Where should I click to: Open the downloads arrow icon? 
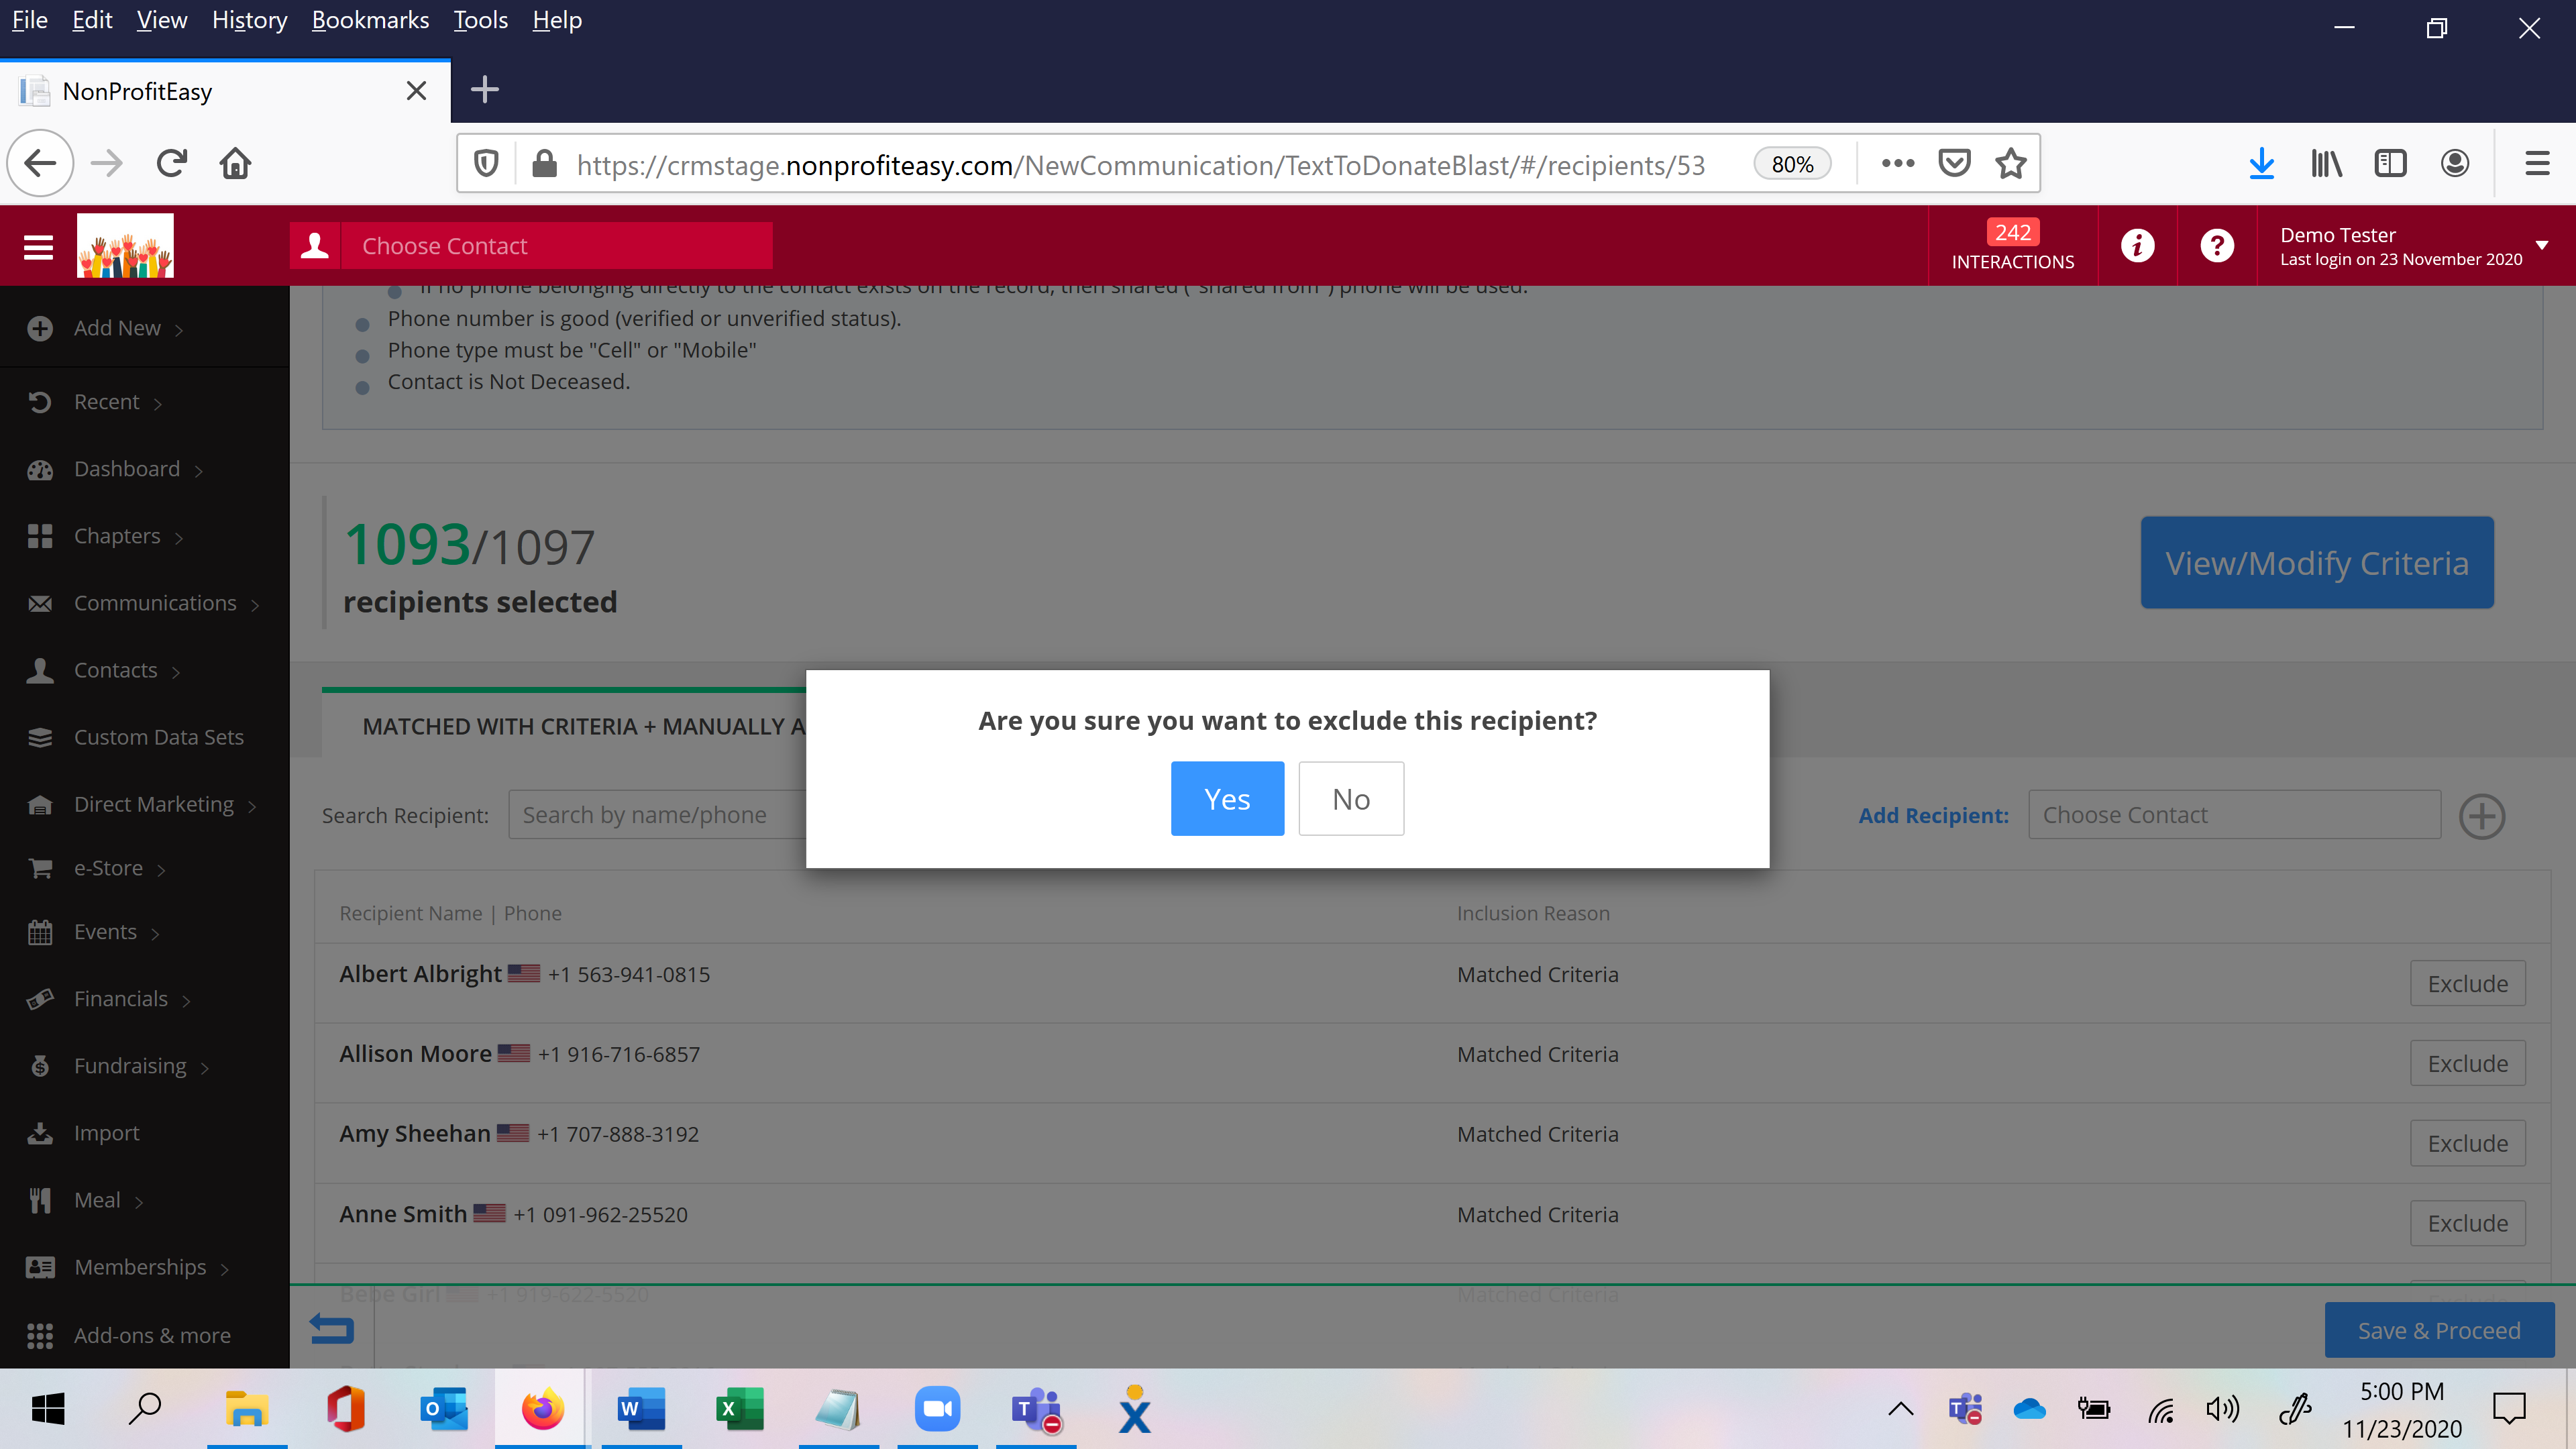[2261, 163]
